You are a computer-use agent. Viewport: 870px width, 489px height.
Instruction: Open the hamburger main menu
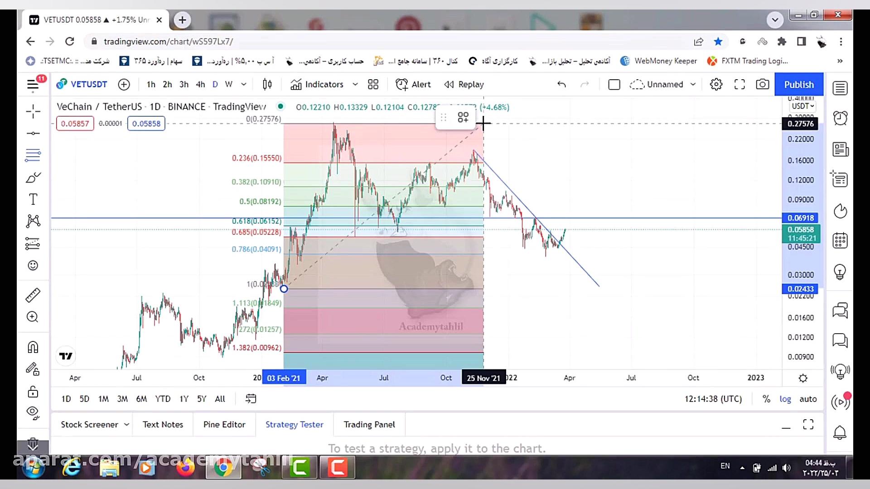tap(33, 84)
